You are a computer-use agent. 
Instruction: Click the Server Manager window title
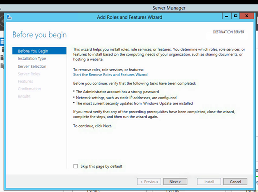[168, 8]
